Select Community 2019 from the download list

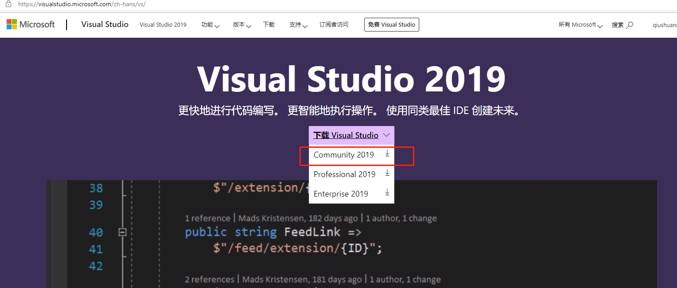[x=343, y=155]
